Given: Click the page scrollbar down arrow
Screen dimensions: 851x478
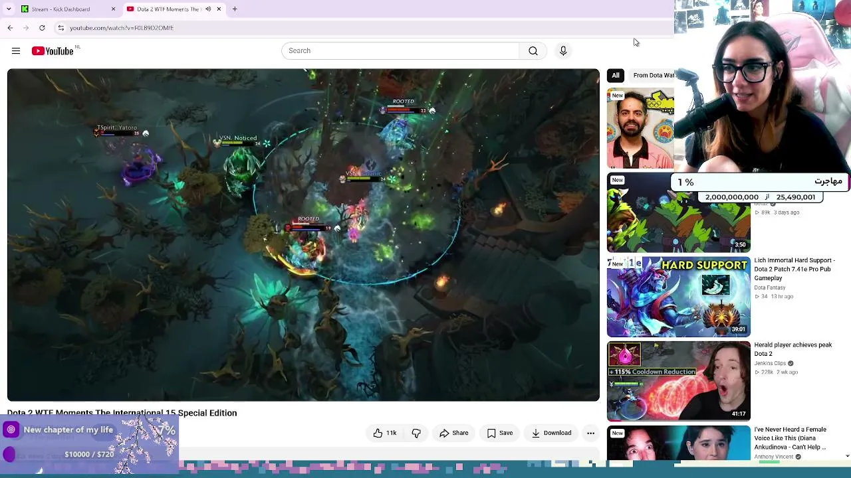Looking at the screenshot, I should (847, 456).
